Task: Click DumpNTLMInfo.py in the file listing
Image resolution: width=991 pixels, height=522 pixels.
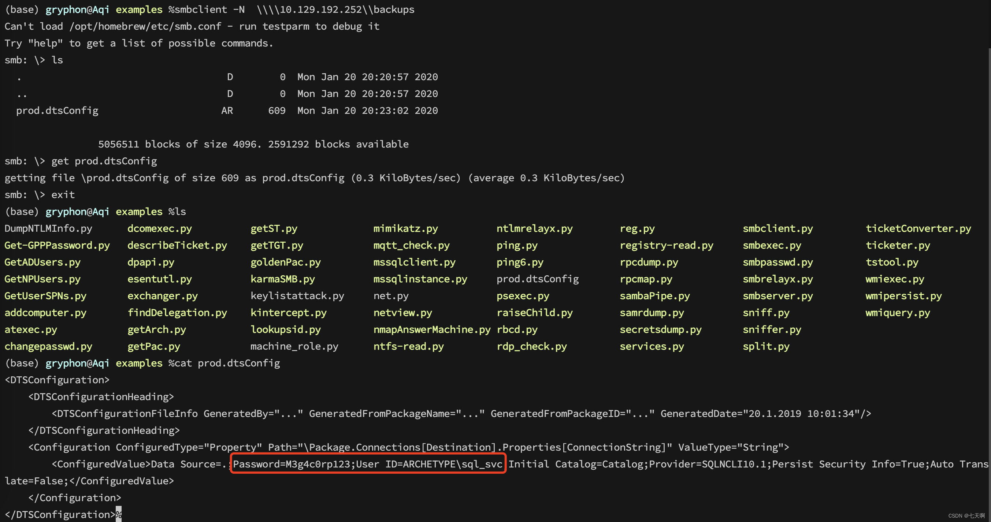Action: (48, 228)
